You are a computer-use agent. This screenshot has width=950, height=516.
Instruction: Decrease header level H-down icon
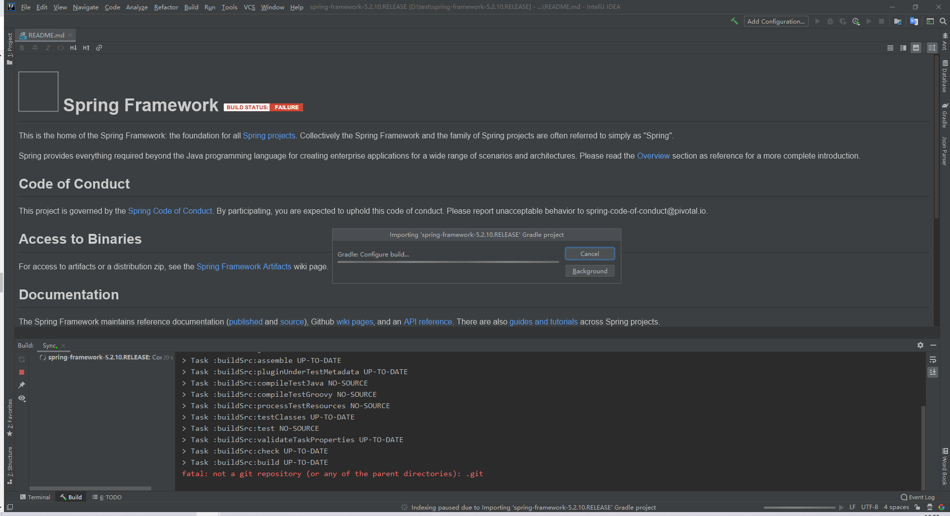pos(73,48)
